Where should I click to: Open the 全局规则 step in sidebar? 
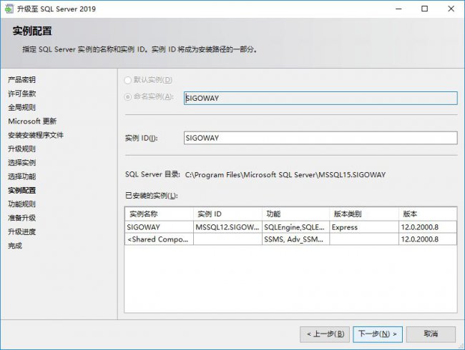click(x=22, y=107)
